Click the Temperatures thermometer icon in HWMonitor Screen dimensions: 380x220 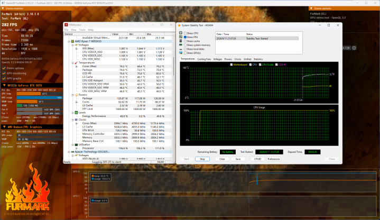pyautogui.click(x=76, y=62)
